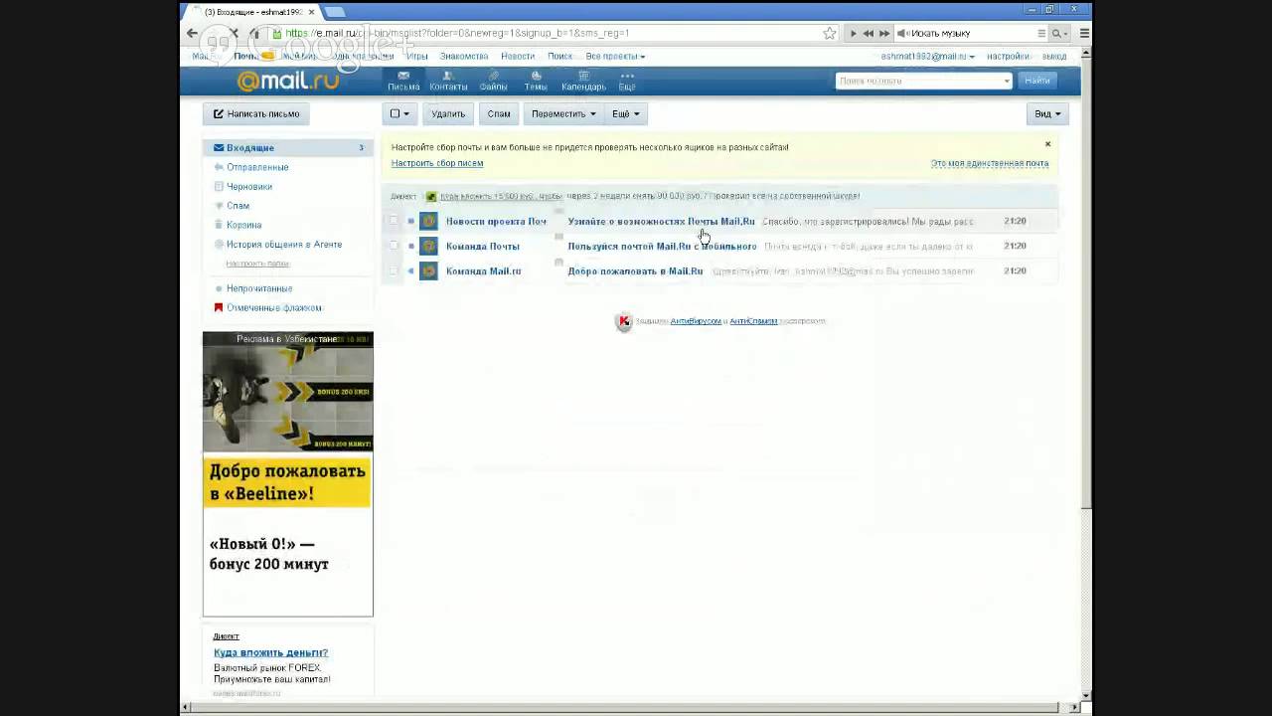Open the Ещё dots icon in header
1272x716 pixels.
(x=627, y=81)
